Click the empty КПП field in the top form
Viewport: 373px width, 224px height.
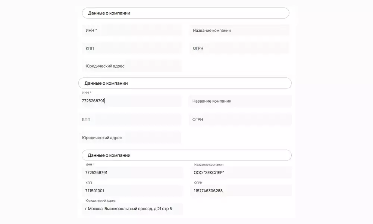click(x=132, y=48)
